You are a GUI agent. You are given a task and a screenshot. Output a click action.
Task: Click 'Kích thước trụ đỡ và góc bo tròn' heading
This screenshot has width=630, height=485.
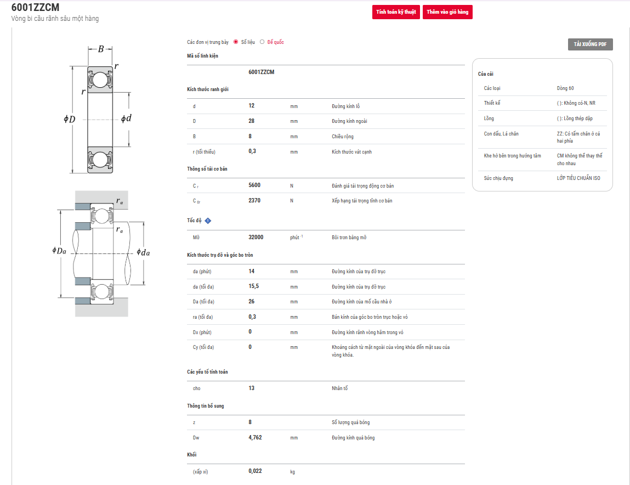220,255
